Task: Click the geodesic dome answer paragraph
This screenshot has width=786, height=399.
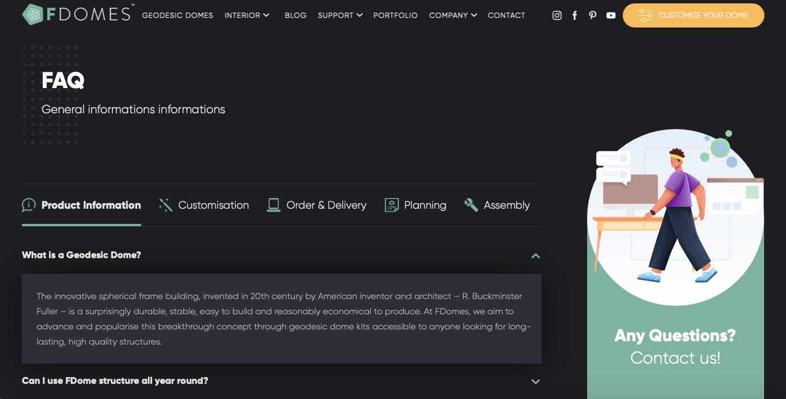Action: 284,319
